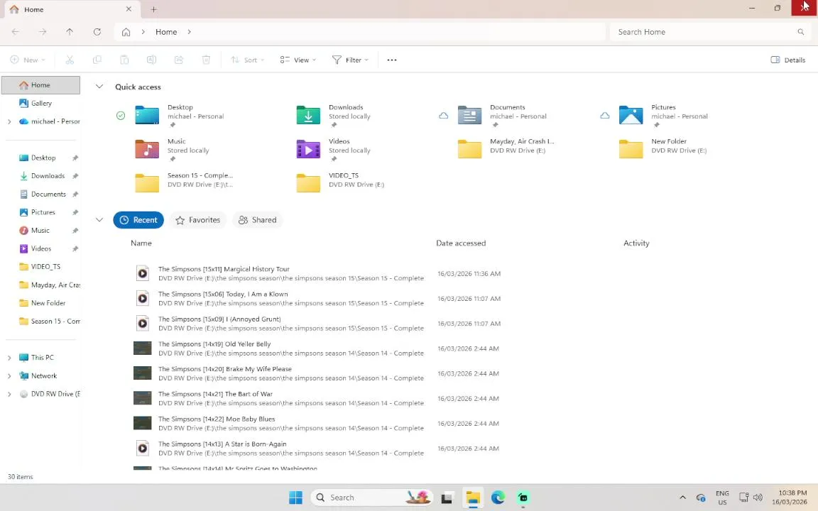Click the Delete trash icon
The height and width of the screenshot is (511, 818).
[x=206, y=60]
